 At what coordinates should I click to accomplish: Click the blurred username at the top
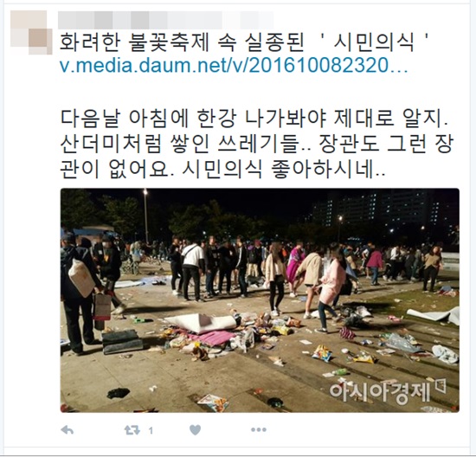click(x=166, y=20)
